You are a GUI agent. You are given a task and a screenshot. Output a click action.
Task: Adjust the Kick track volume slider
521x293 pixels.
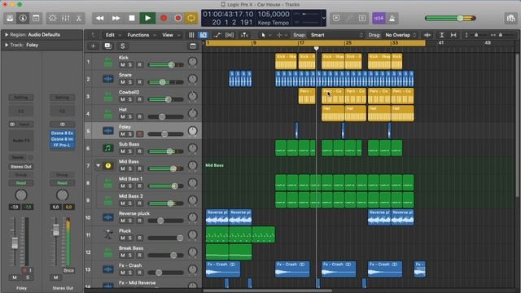point(166,65)
